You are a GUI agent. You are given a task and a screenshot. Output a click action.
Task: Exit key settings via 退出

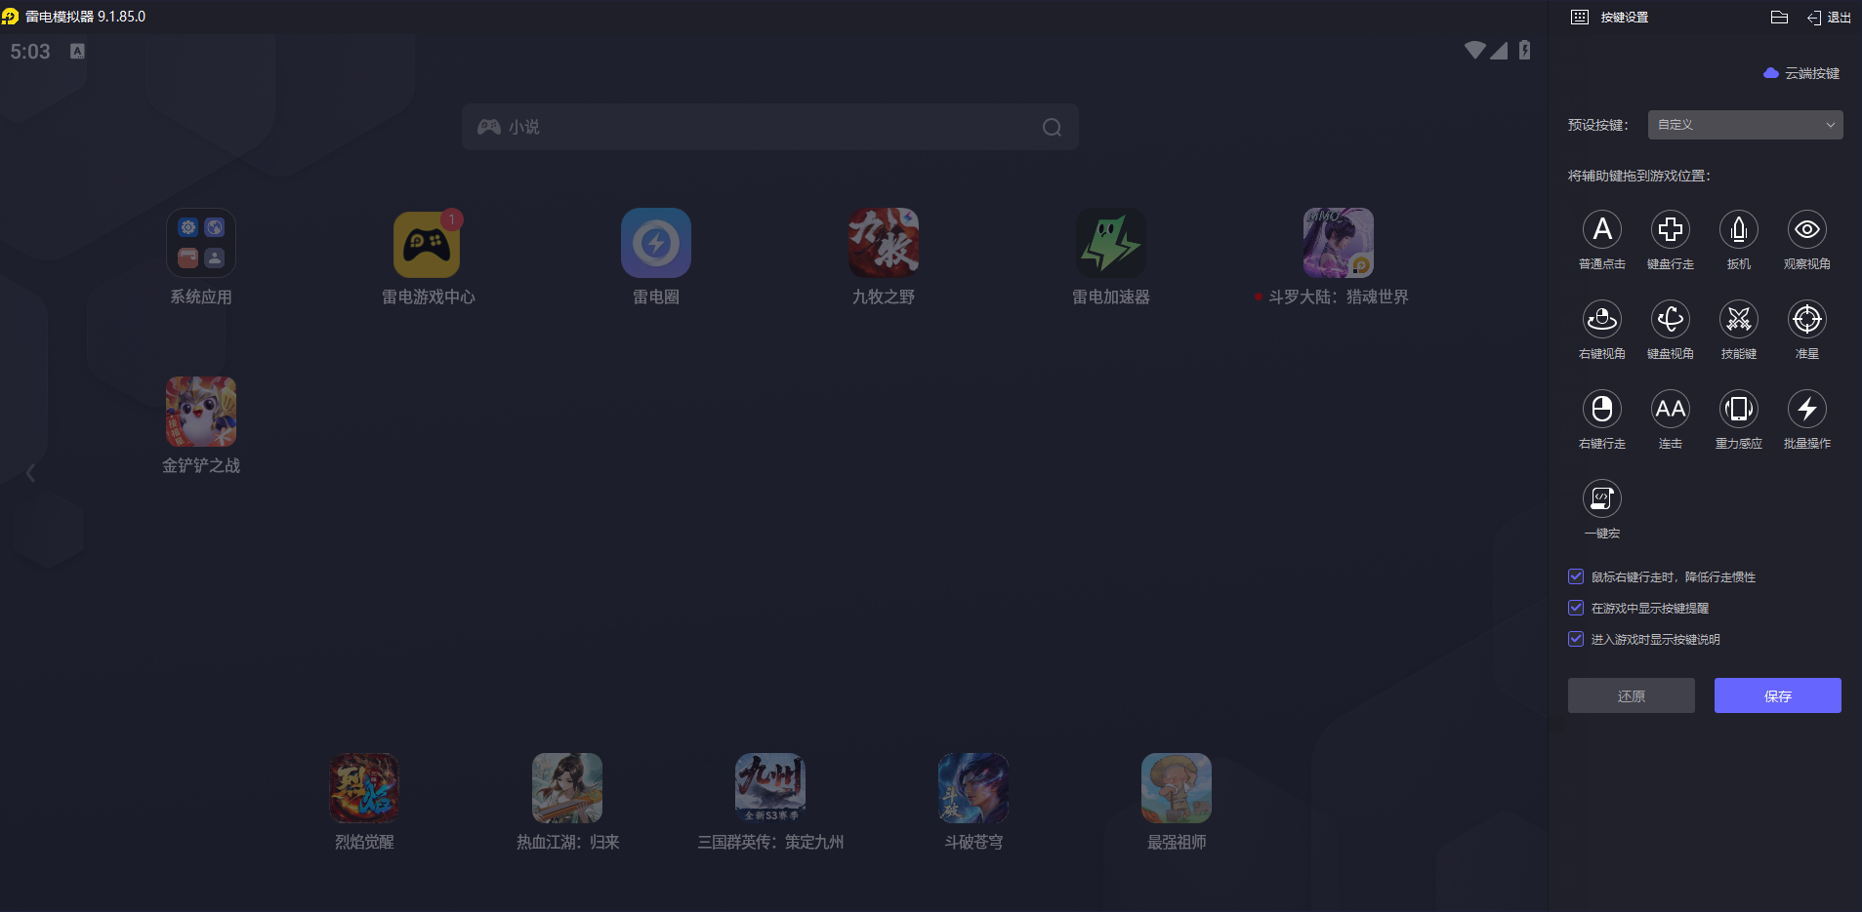coord(1829,17)
